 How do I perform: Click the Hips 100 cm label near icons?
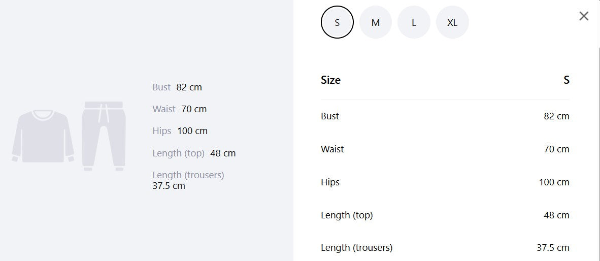point(180,131)
